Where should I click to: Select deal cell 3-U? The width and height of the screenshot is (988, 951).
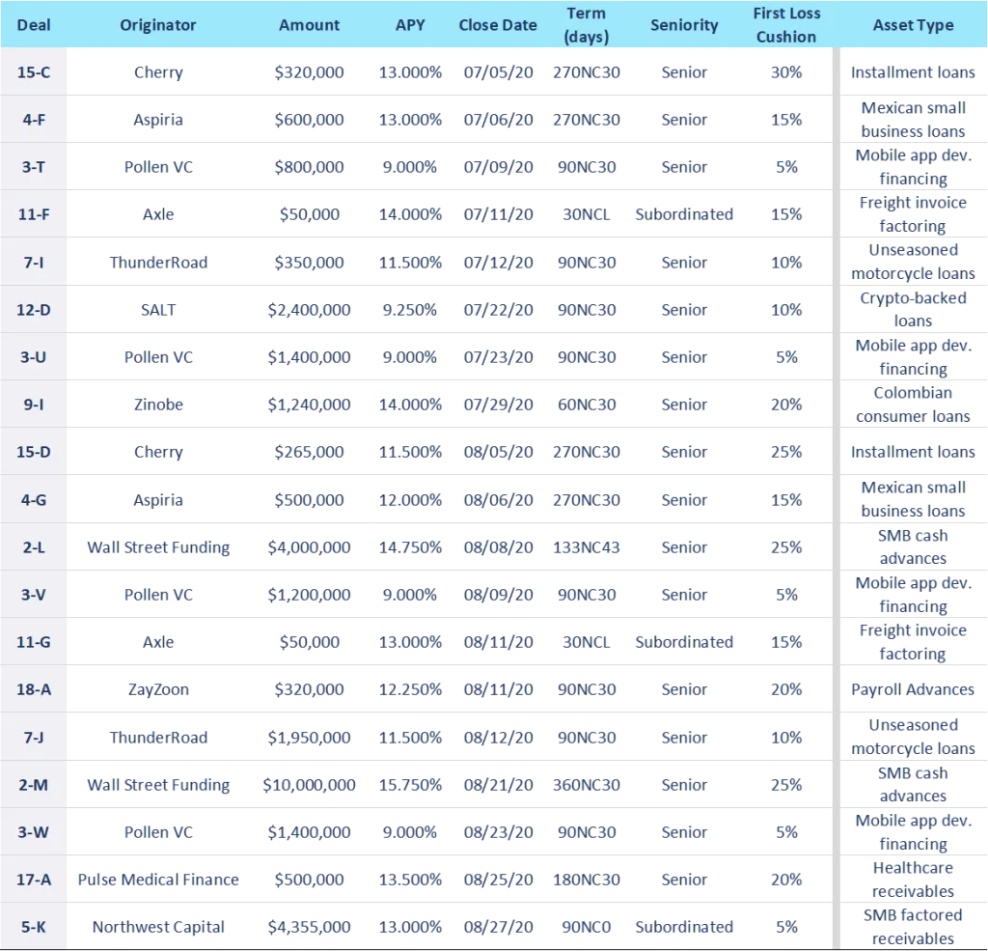[34, 357]
